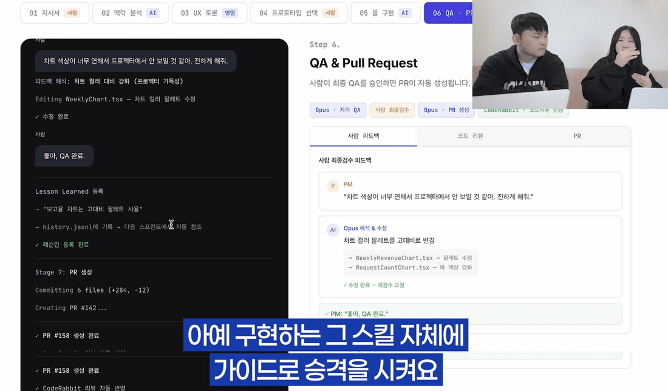Open step tab 03 UX 토론

[209, 13]
